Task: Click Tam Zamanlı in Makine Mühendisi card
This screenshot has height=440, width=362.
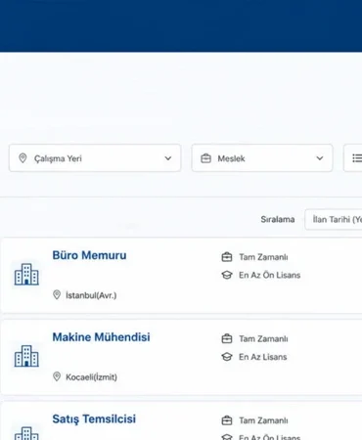Action: 263,339
